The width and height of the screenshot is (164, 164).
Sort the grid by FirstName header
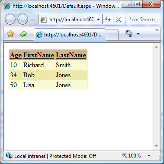(39, 55)
